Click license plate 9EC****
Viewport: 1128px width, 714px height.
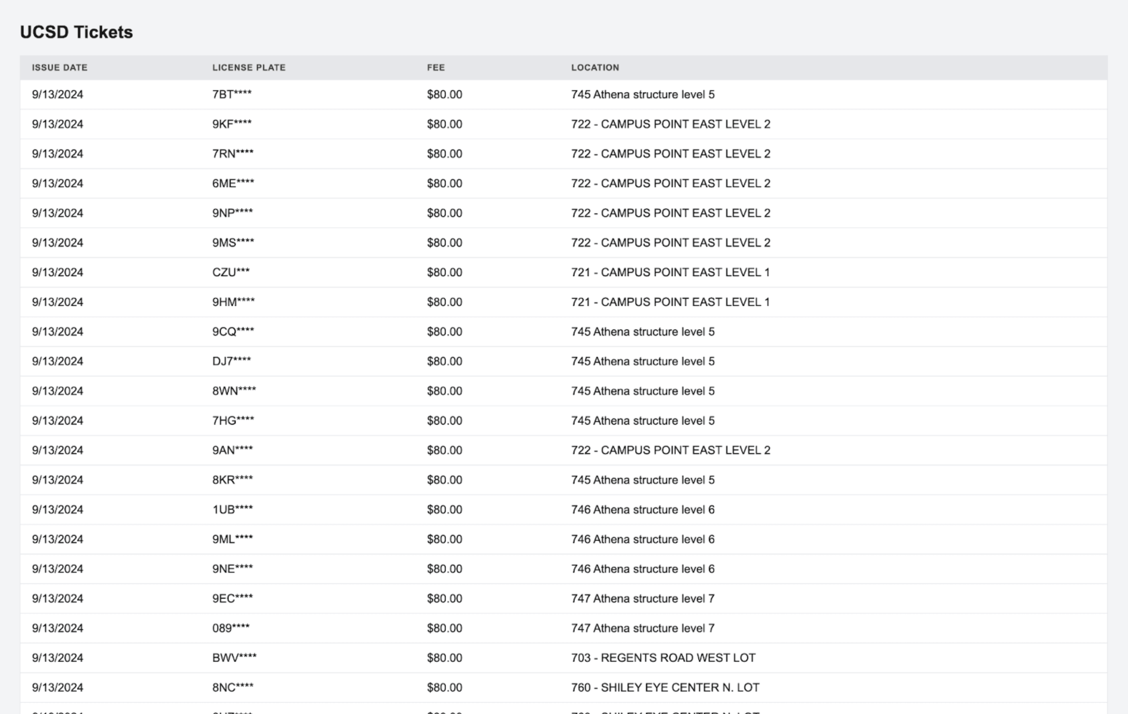point(232,598)
